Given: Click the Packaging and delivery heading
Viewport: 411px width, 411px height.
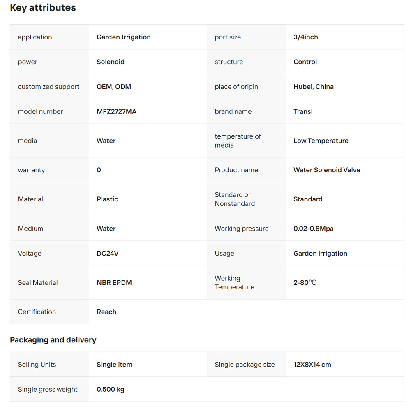Looking at the screenshot, I should point(53,340).
